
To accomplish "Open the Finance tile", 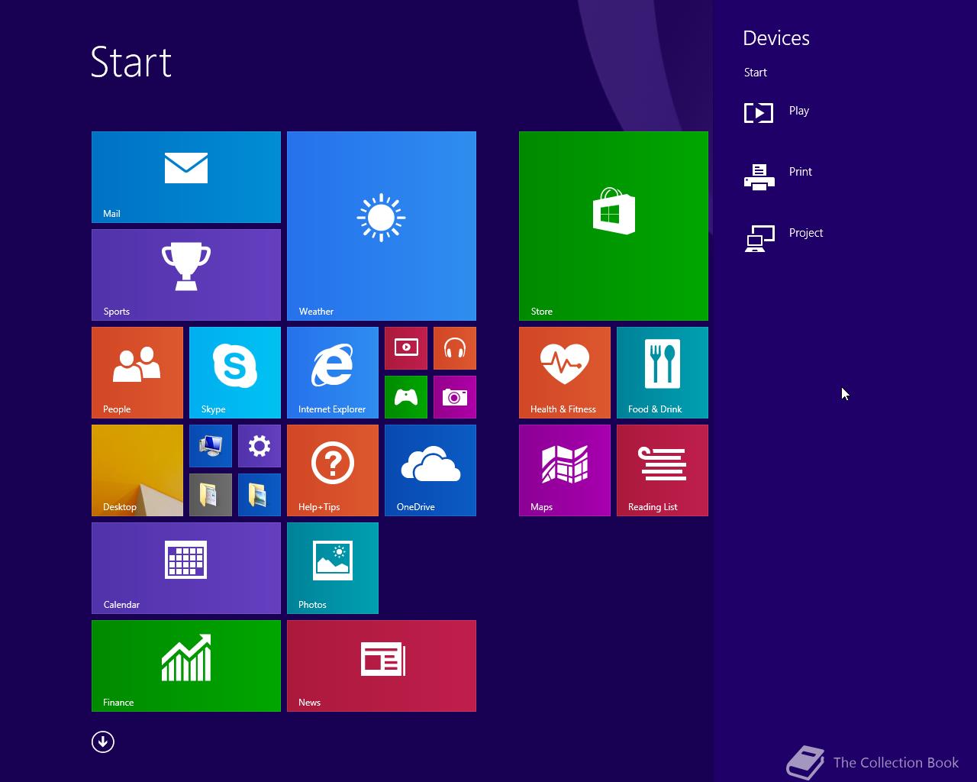I will 186,666.
